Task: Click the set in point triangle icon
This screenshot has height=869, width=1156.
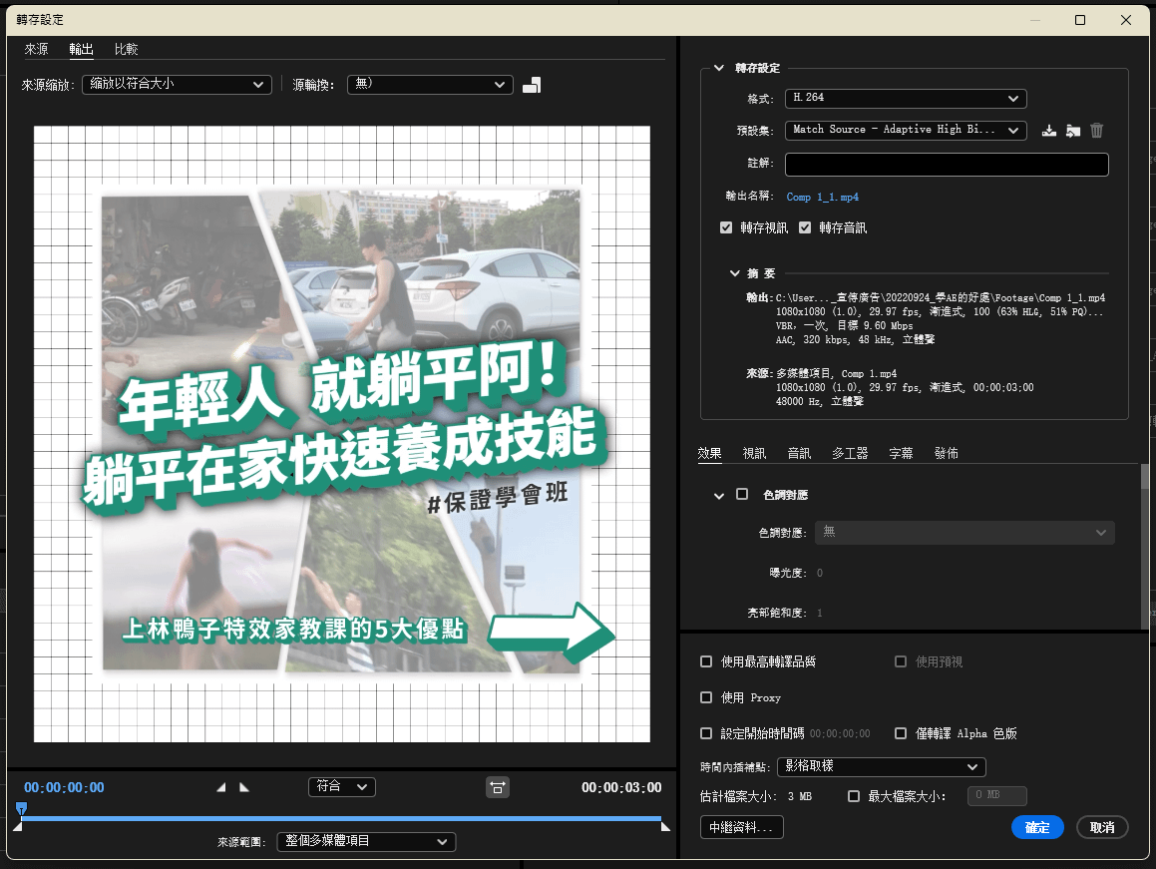Action: click(222, 787)
